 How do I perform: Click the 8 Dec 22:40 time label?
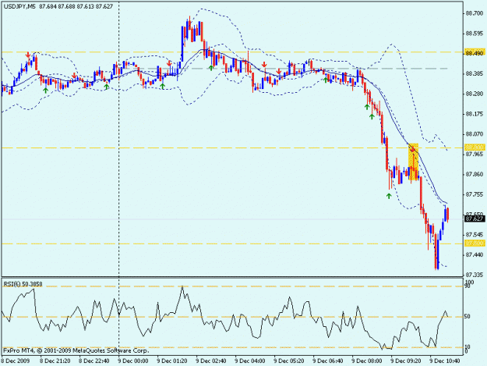pyautogui.click(x=94, y=361)
